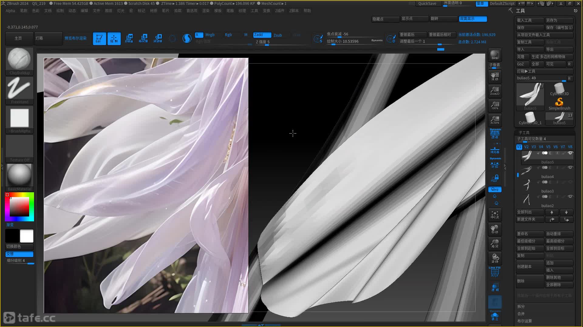
Task: Open the 文件 File menu
Action: point(97,11)
